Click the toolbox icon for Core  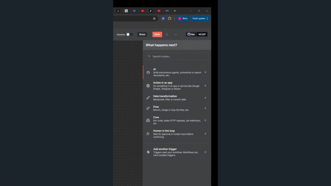tap(148, 120)
